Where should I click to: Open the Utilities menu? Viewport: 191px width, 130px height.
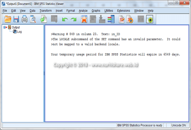pos(109,11)
